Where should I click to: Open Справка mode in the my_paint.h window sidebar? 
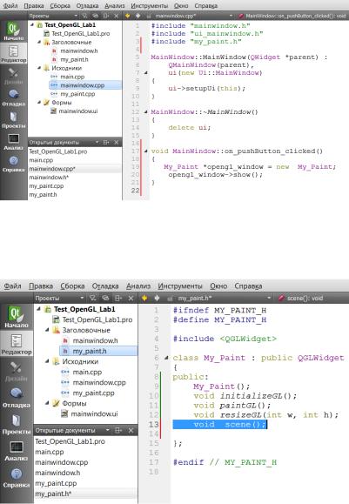(16, 477)
